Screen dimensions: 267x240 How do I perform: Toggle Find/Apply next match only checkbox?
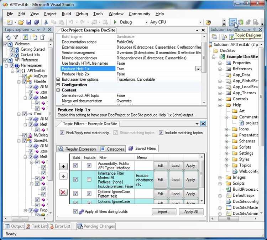coord(62,132)
